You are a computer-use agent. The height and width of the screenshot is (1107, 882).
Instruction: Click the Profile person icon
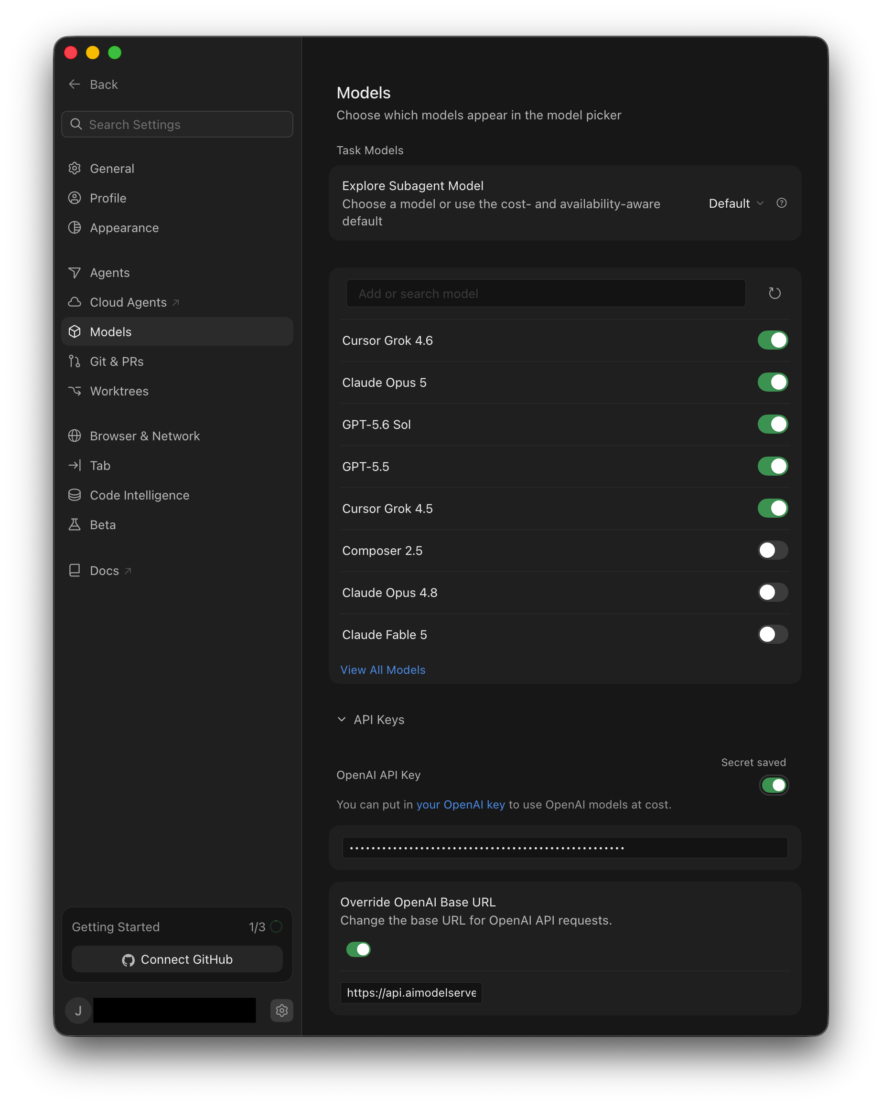click(75, 198)
